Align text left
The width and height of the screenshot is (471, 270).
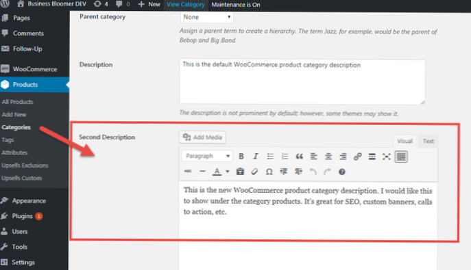(x=313, y=157)
